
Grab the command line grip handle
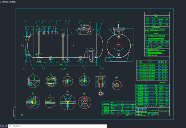(1, 126)
